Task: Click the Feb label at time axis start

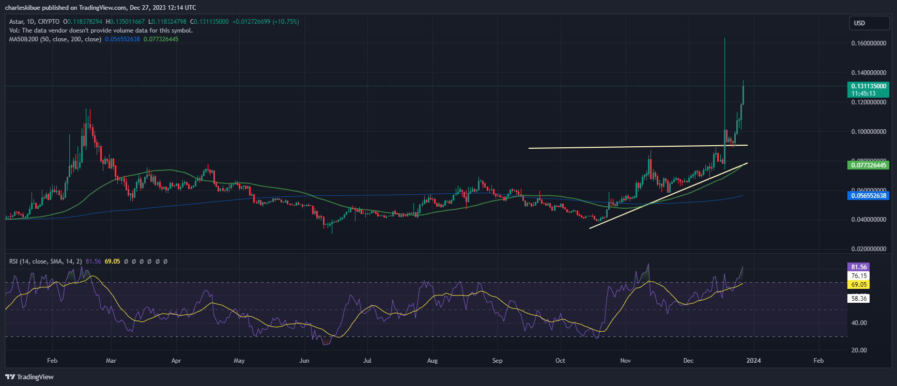Action: coord(52,361)
